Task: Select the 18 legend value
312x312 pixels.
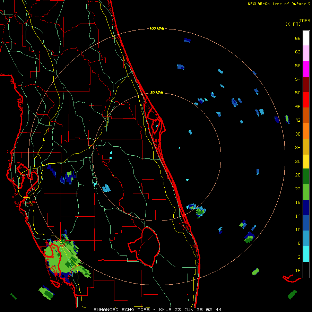Action: (298, 202)
